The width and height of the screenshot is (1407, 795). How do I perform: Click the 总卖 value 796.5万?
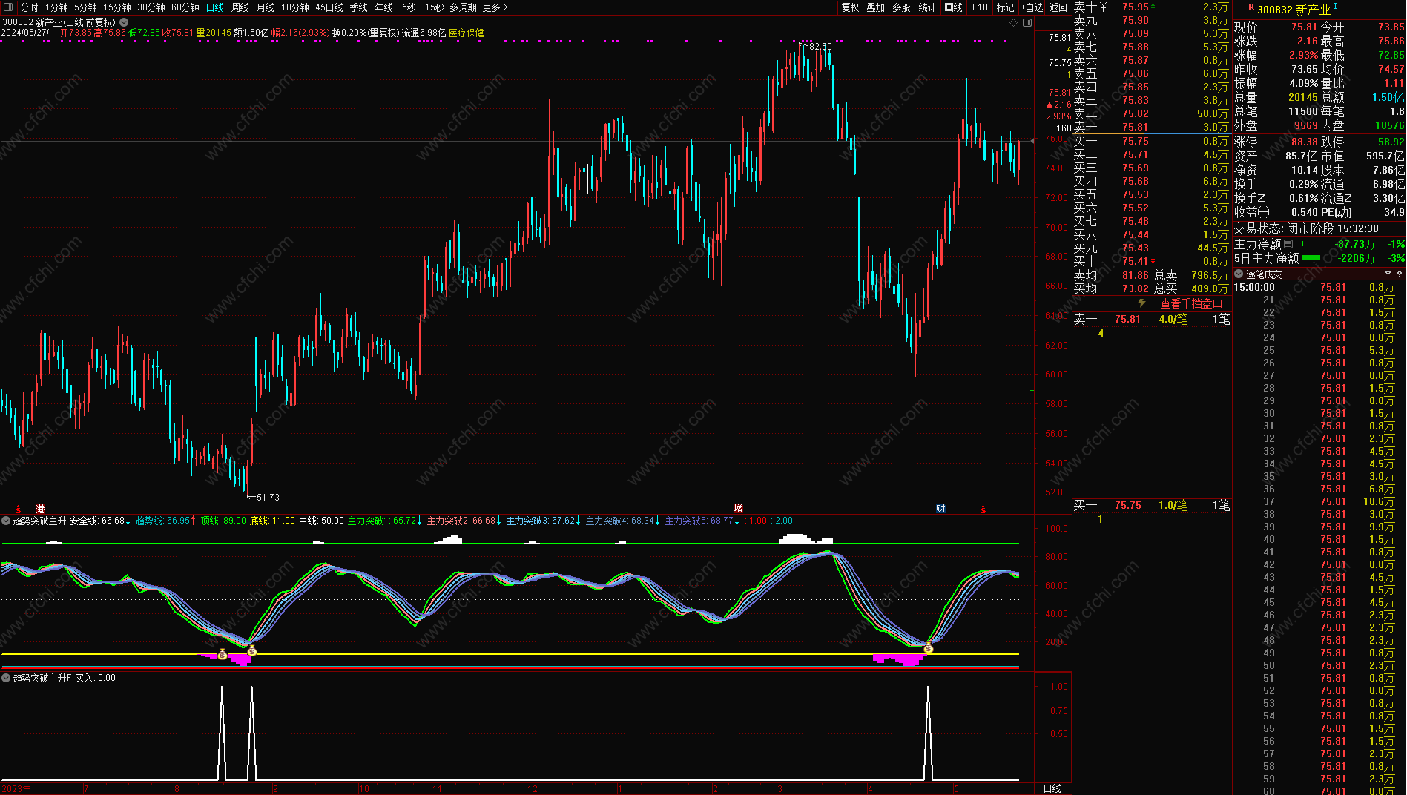pyautogui.click(x=1210, y=275)
